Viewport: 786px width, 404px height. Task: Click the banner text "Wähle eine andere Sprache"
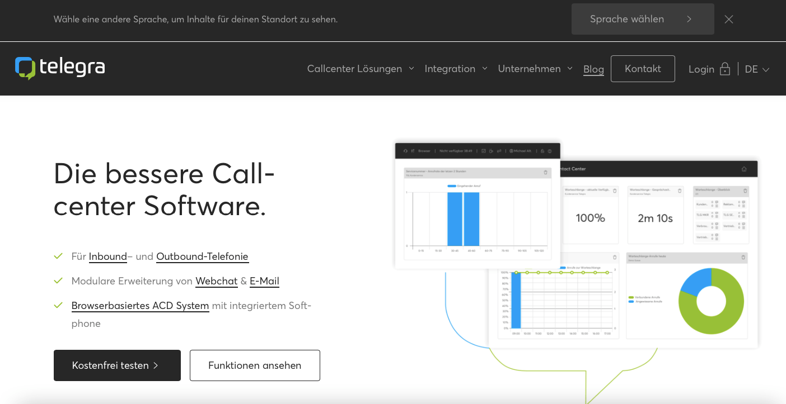(111, 19)
